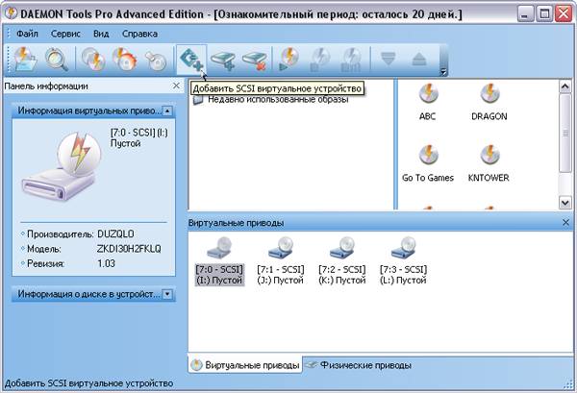Expand Информация о диске в устройстве section
The image size is (577, 393).
[x=167, y=294]
